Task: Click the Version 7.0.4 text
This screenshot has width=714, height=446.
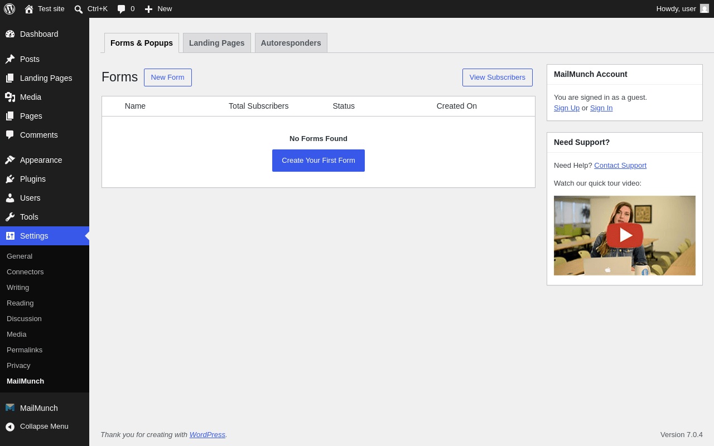Action: click(x=682, y=434)
